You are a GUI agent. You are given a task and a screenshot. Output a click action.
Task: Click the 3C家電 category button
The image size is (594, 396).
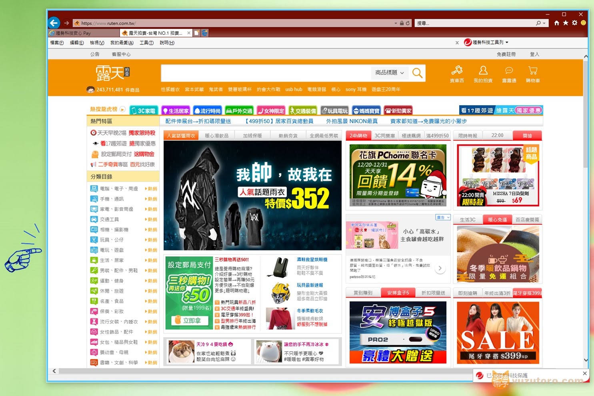pos(144,111)
